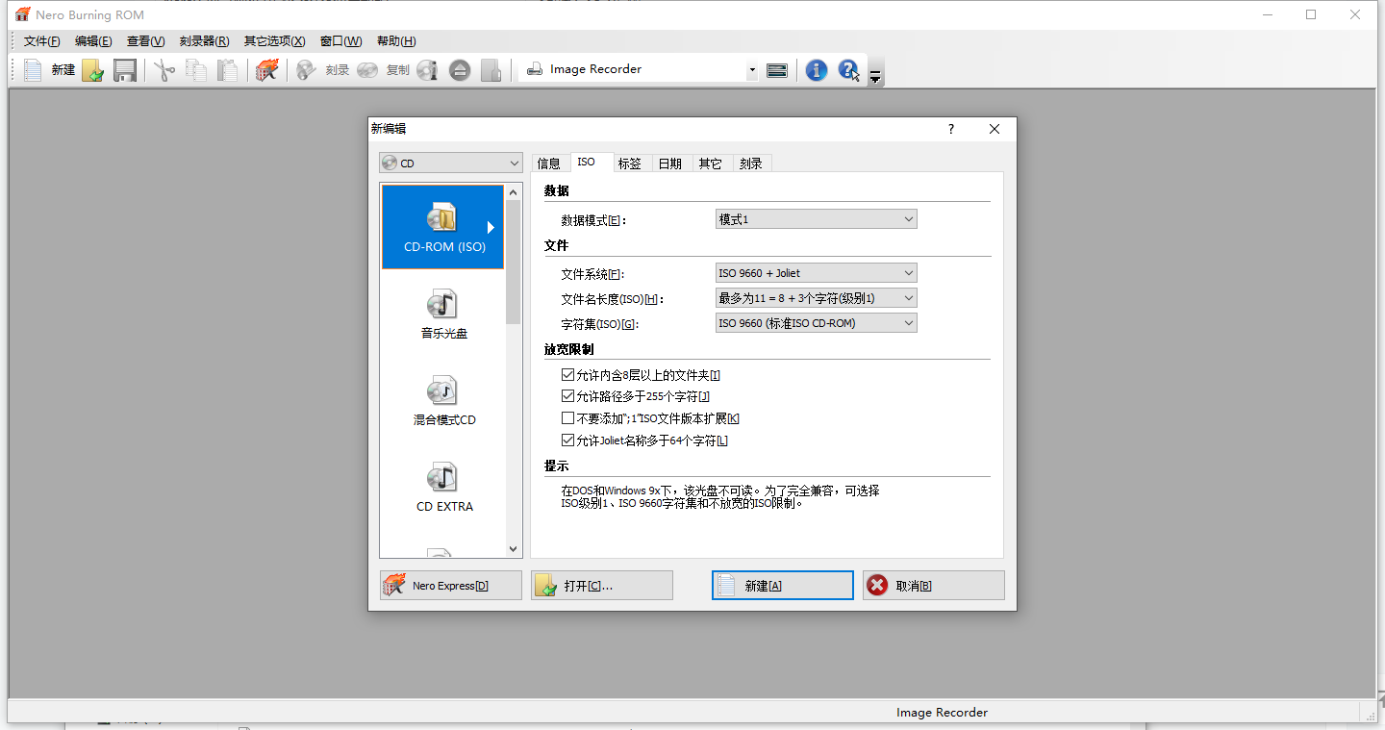Select the 混合模式CD compilation type
Screen dimensions: 1385x730
pos(442,401)
